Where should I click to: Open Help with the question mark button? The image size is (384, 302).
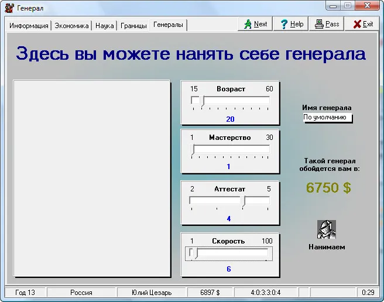291,24
